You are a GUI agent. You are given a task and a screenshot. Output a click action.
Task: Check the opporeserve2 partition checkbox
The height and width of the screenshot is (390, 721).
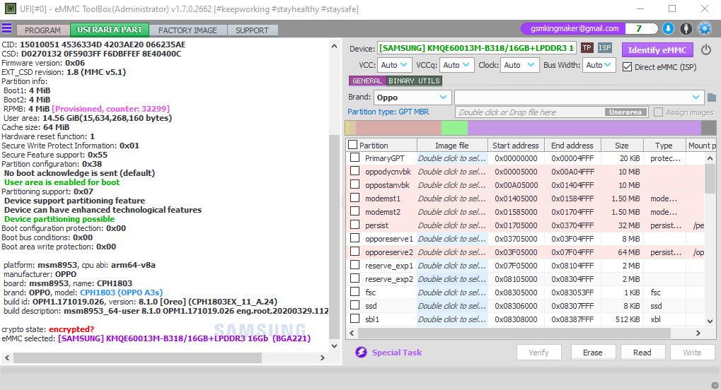click(x=354, y=252)
